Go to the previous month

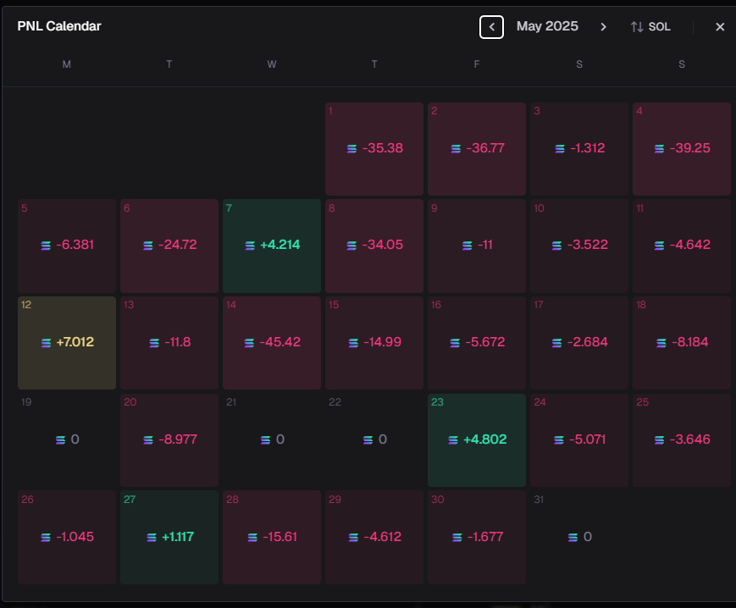pyautogui.click(x=491, y=27)
